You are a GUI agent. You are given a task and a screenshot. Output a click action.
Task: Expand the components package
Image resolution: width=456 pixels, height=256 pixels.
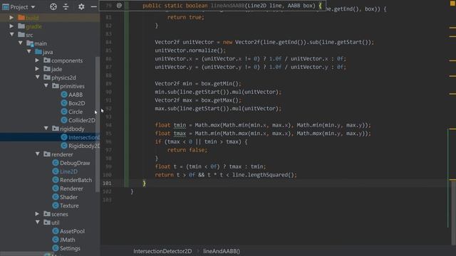click(37, 60)
